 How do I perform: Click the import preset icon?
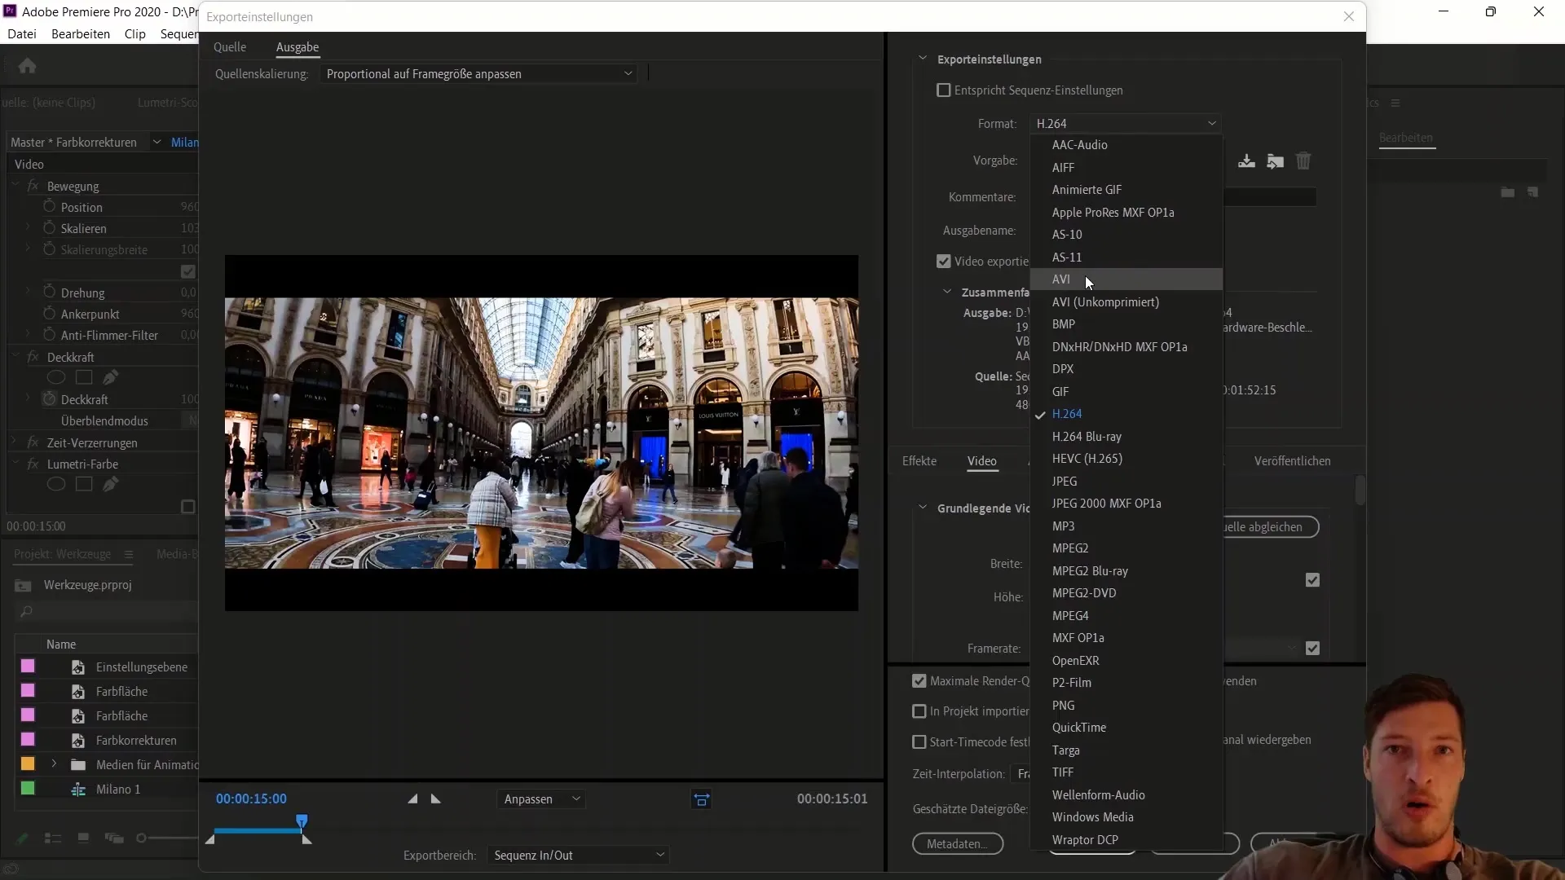tap(1276, 161)
